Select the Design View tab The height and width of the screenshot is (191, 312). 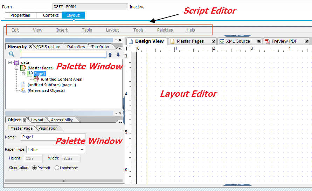pyautogui.click(x=147, y=41)
